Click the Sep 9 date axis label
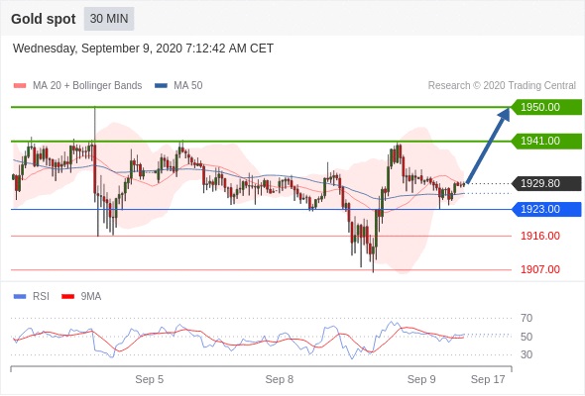 (x=421, y=379)
